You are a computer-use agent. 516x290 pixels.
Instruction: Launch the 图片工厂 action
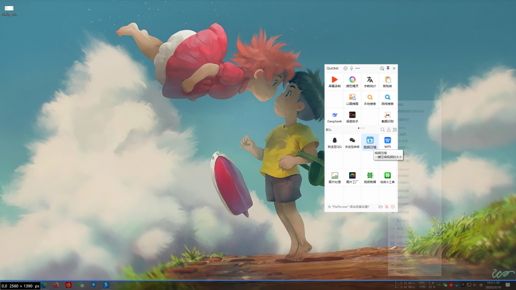click(352, 177)
